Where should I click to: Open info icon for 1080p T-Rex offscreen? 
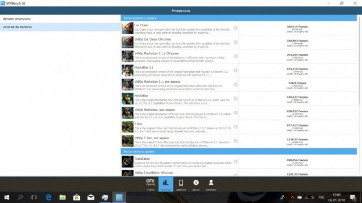coord(236,141)
